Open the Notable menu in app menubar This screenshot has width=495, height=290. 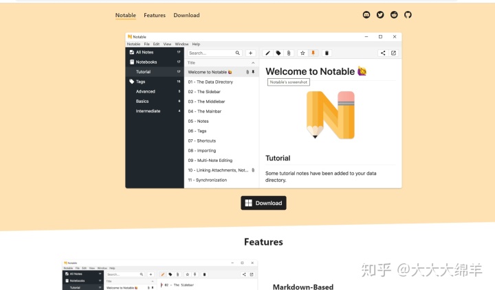click(133, 44)
